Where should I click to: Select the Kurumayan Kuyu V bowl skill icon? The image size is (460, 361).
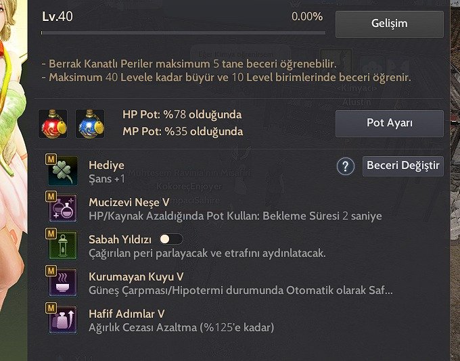(63, 283)
